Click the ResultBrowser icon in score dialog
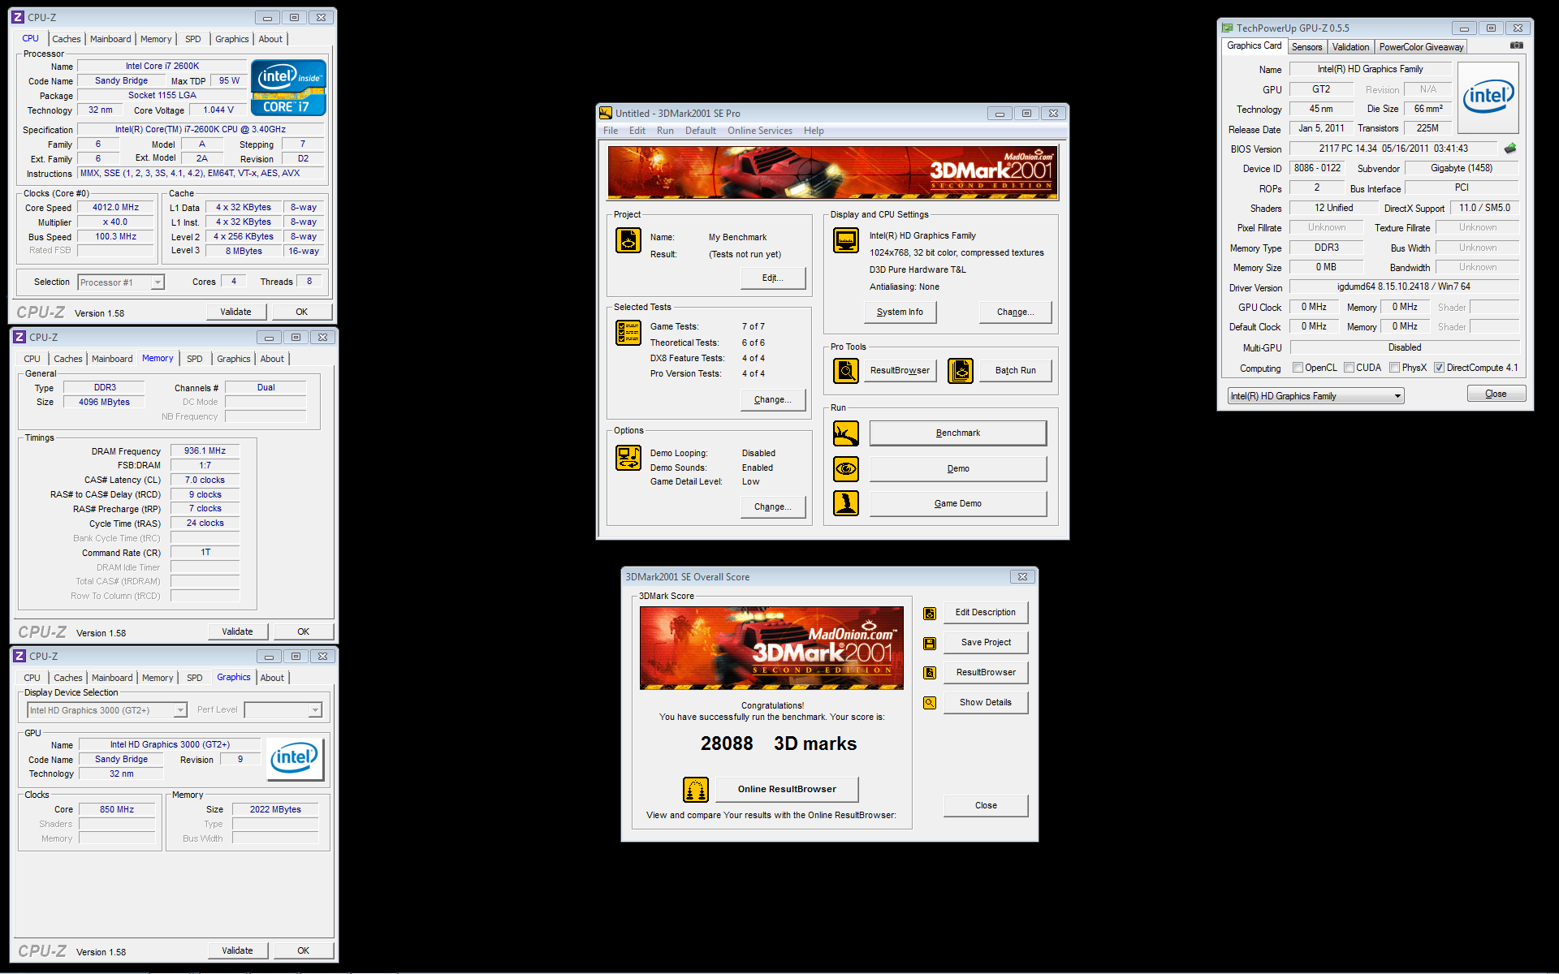This screenshot has width=1559, height=974. click(930, 673)
